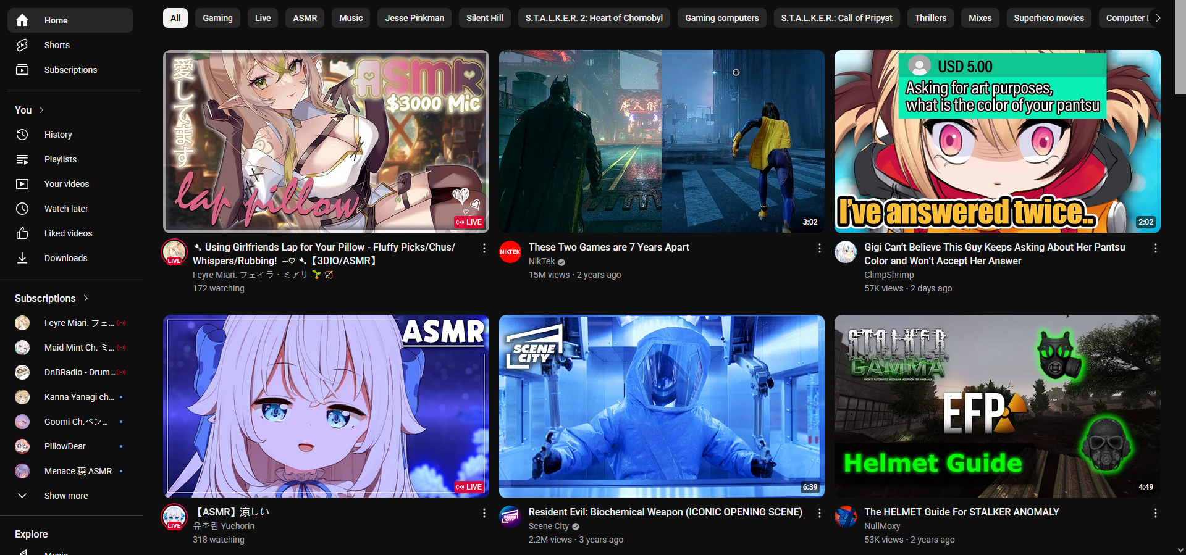
Task: Open the Subscriptions icon in sidebar
Action: 22,70
